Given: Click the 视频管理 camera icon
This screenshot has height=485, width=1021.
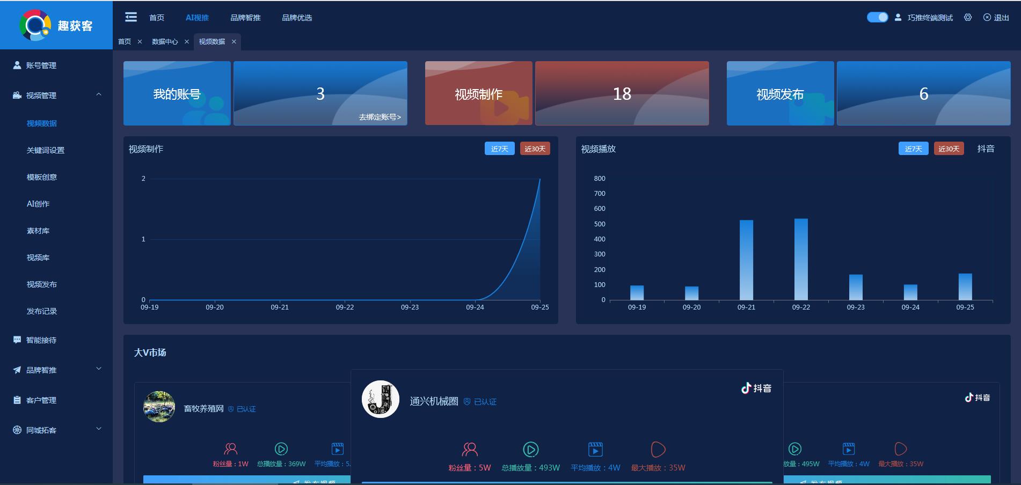Looking at the screenshot, I should click(17, 95).
